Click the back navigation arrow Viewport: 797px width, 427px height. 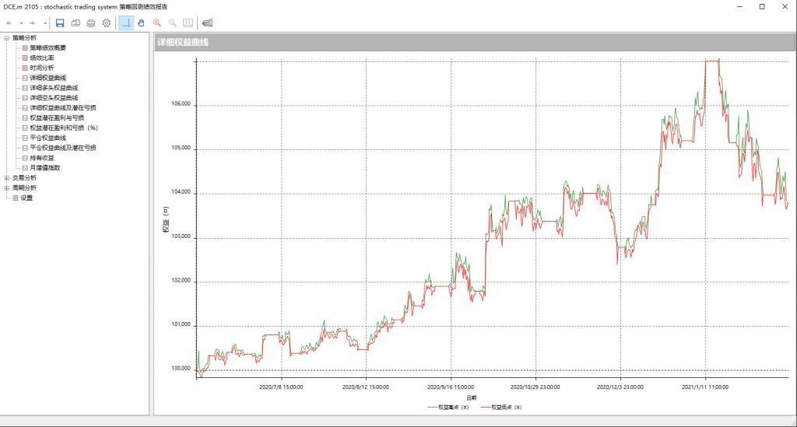coord(9,23)
